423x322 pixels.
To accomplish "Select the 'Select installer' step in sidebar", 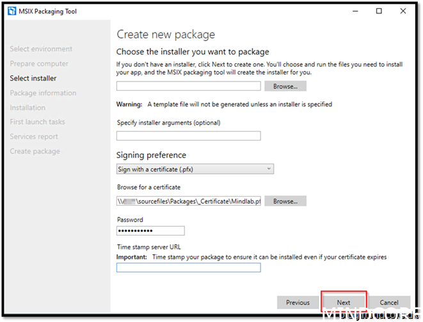I will [33, 79].
